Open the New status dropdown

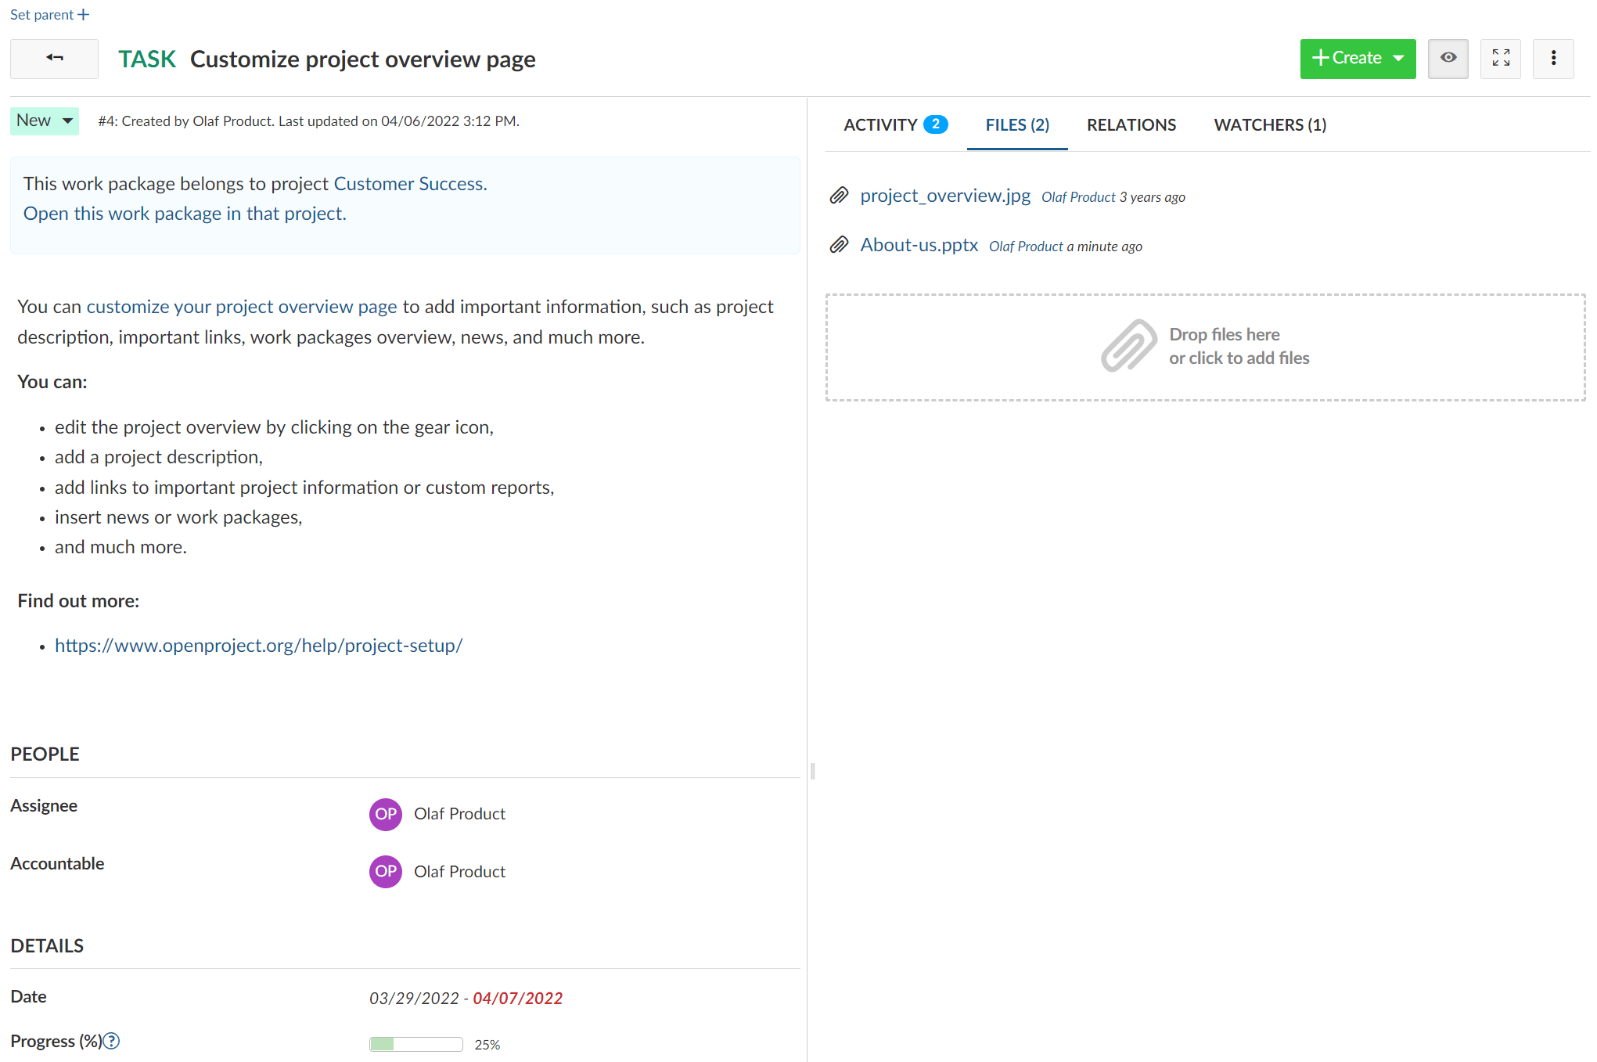click(x=44, y=121)
